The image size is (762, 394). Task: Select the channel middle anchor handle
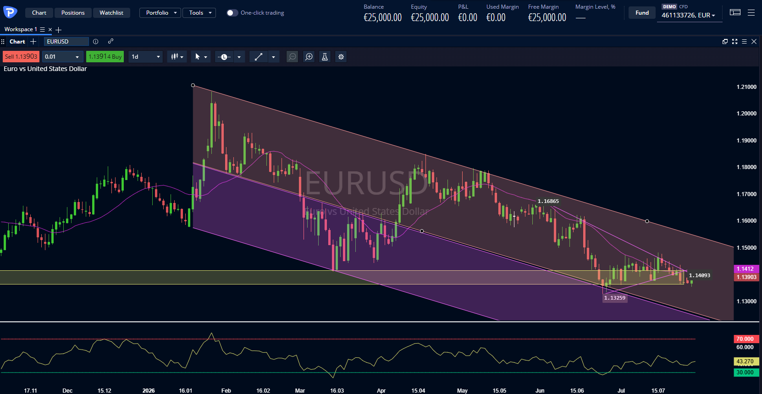click(x=422, y=231)
